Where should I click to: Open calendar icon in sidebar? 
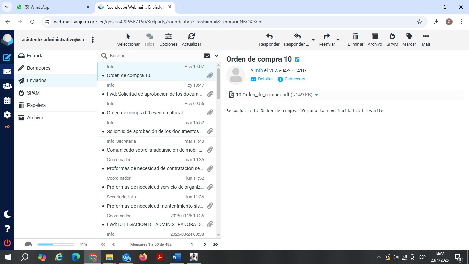[x=7, y=101]
